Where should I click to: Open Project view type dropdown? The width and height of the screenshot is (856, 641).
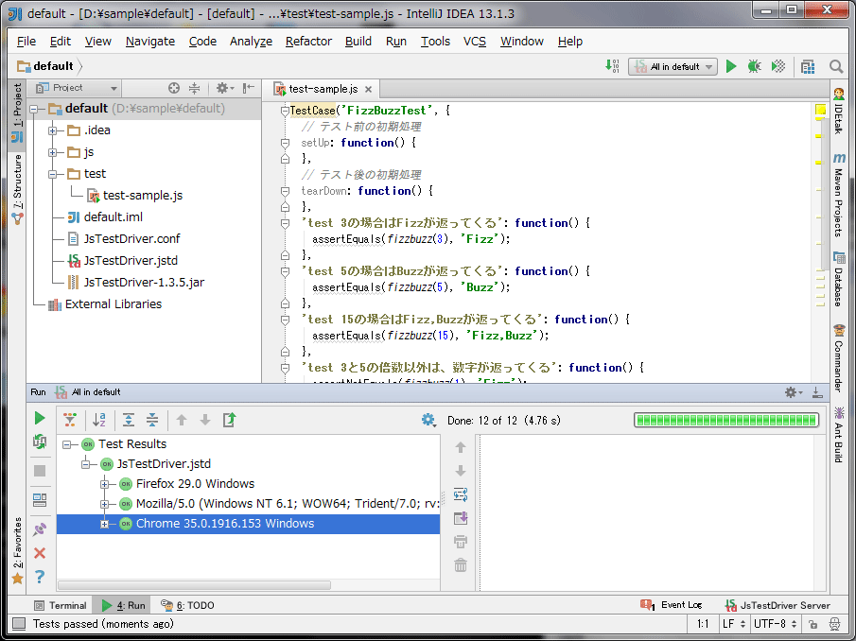pyautogui.click(x=77, y=88)
